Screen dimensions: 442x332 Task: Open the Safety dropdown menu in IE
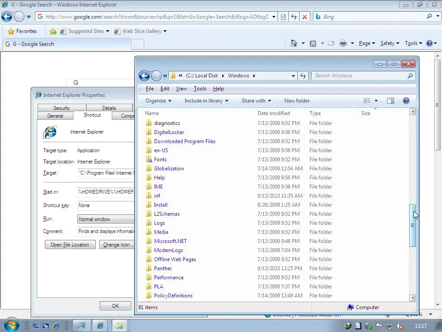(x=390, y=43)
